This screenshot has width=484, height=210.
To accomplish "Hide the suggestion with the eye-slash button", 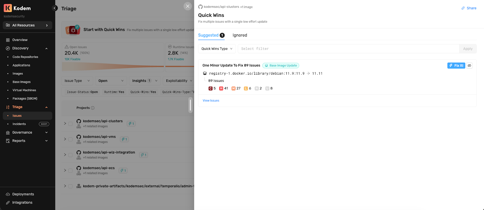I will coord(469,66).
